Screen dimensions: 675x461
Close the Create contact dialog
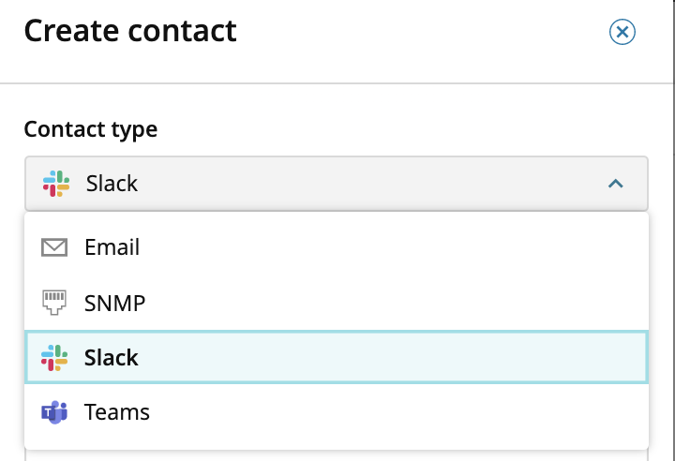tap(622, 32)
